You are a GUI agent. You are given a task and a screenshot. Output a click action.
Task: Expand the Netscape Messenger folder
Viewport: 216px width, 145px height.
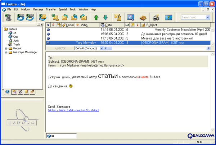pyautogui.click(x=6, y=52)
